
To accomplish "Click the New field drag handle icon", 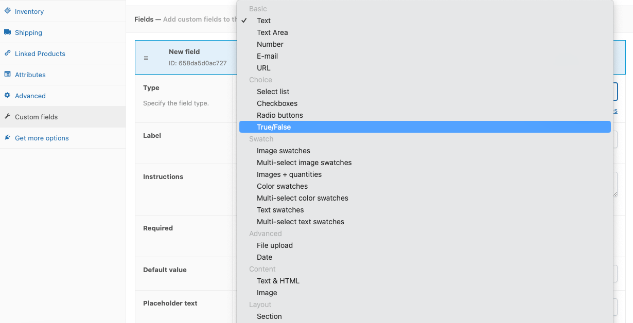I will coord(146,58).
